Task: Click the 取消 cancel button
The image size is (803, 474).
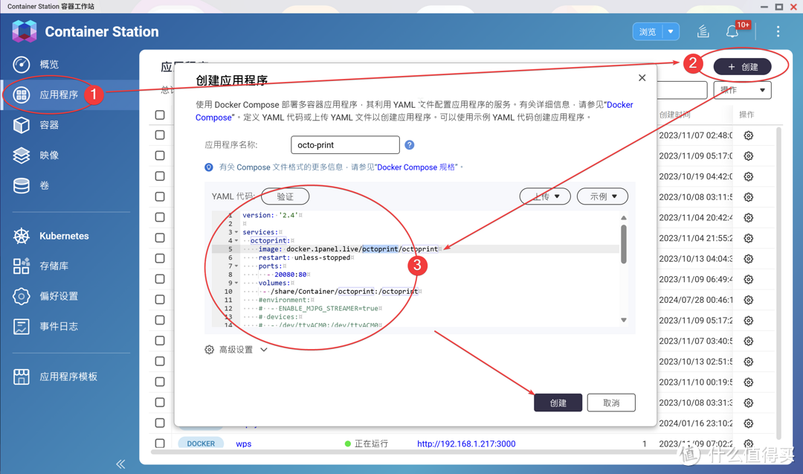Action: click(x=611, y=403)
